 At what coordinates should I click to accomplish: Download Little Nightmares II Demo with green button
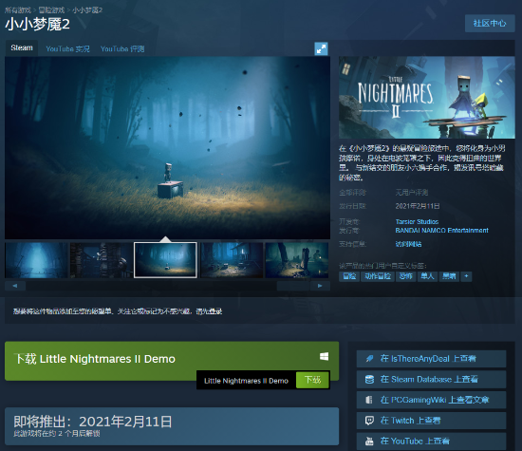click(x=312, y=380)
